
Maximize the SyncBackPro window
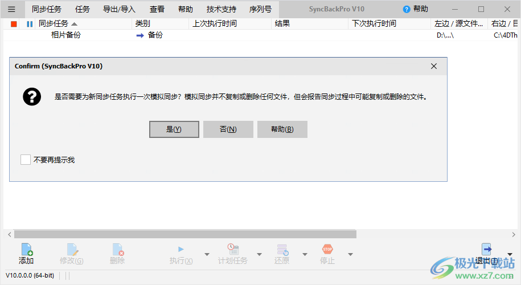pyautogui.click(x=481, y=9)
